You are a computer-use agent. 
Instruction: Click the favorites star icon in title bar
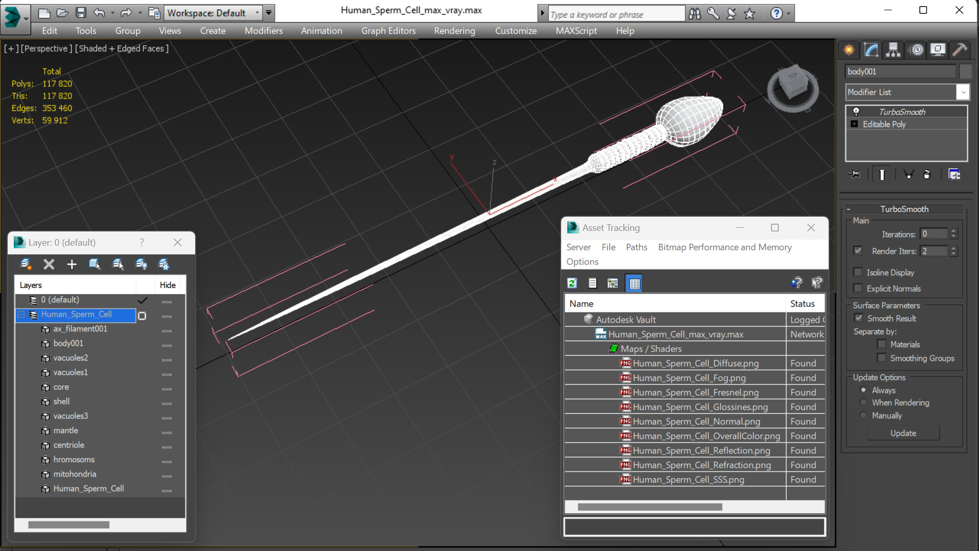coord(750,14)
